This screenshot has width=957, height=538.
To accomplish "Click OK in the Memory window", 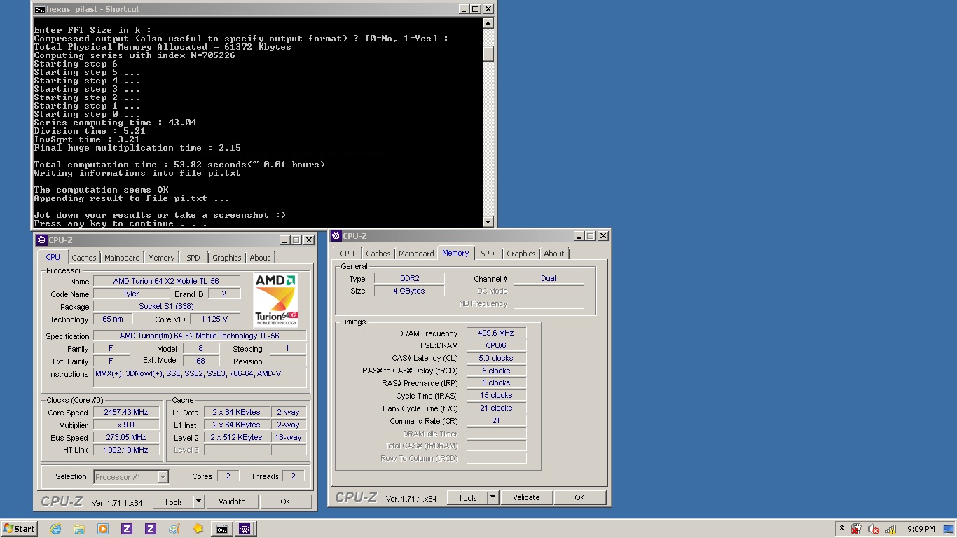I will (x=579, y=497).
